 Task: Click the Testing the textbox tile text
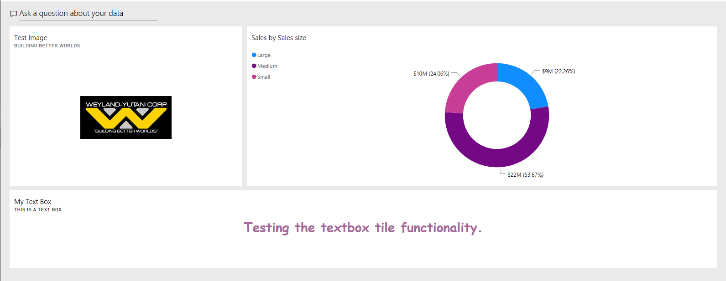coord(363,228)
